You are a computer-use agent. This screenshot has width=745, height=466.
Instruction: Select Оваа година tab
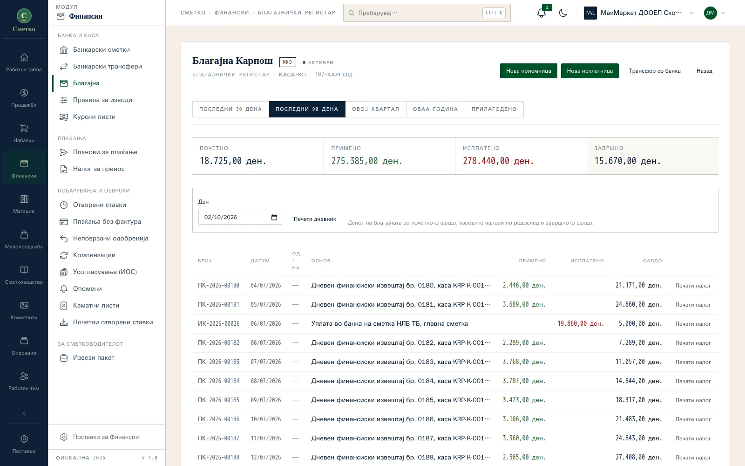[x=435, y=109]
